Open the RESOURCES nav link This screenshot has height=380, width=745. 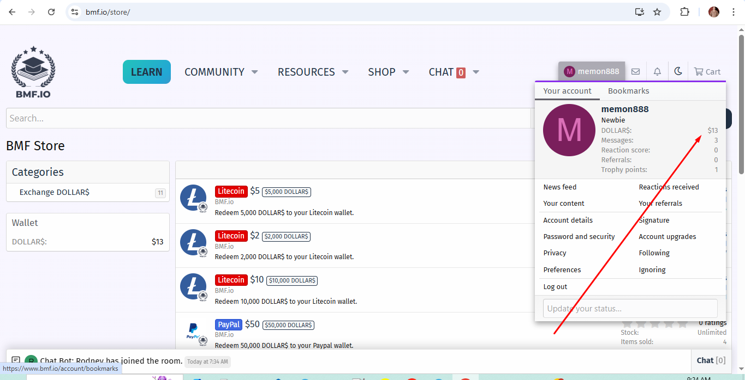(306, 72)
